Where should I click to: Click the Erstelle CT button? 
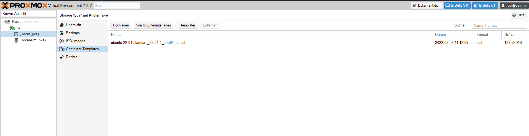(485, 6)
